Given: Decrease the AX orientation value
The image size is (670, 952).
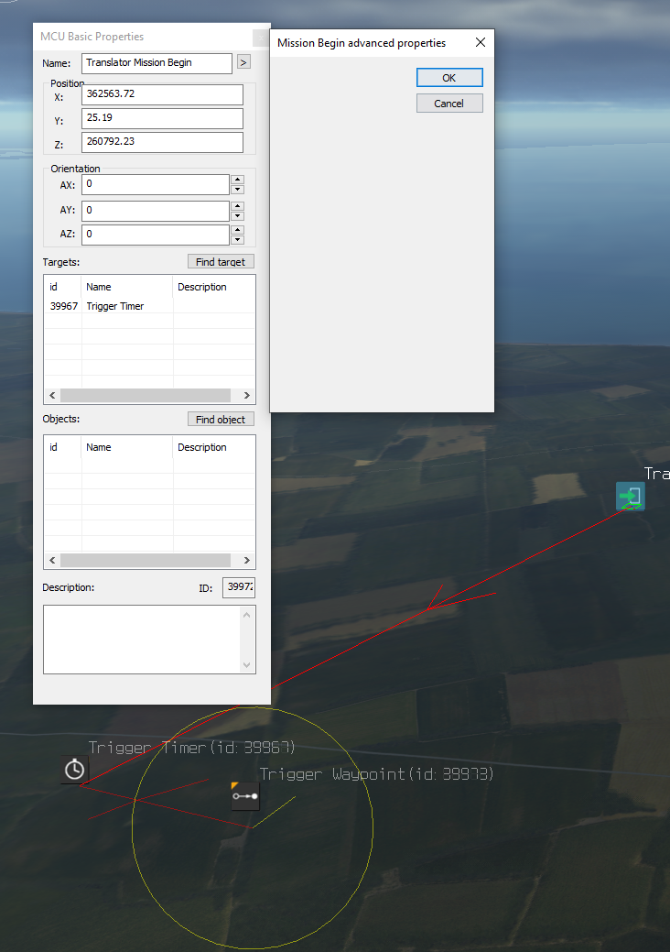Looking at the screenshot, I should pos(238,190).
